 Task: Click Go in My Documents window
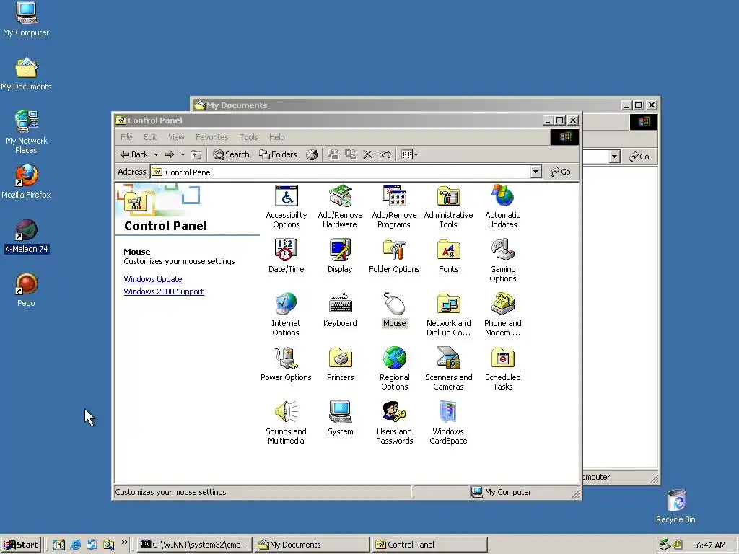(x=639, y=157)
